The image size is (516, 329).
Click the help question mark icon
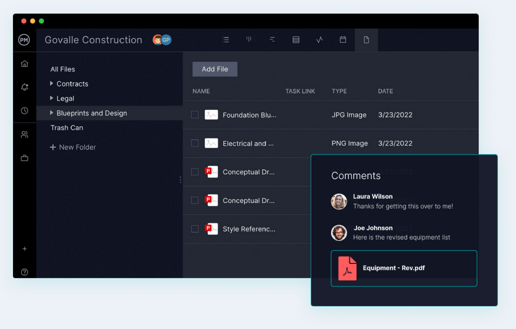24,272
